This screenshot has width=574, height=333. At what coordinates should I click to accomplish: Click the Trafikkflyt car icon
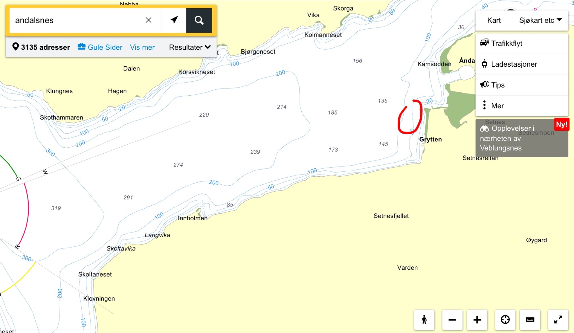pyautogui.click(x=484, y=43)
